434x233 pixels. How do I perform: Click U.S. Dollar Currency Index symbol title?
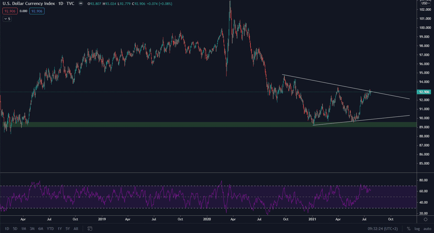click(x=29, y=4)
